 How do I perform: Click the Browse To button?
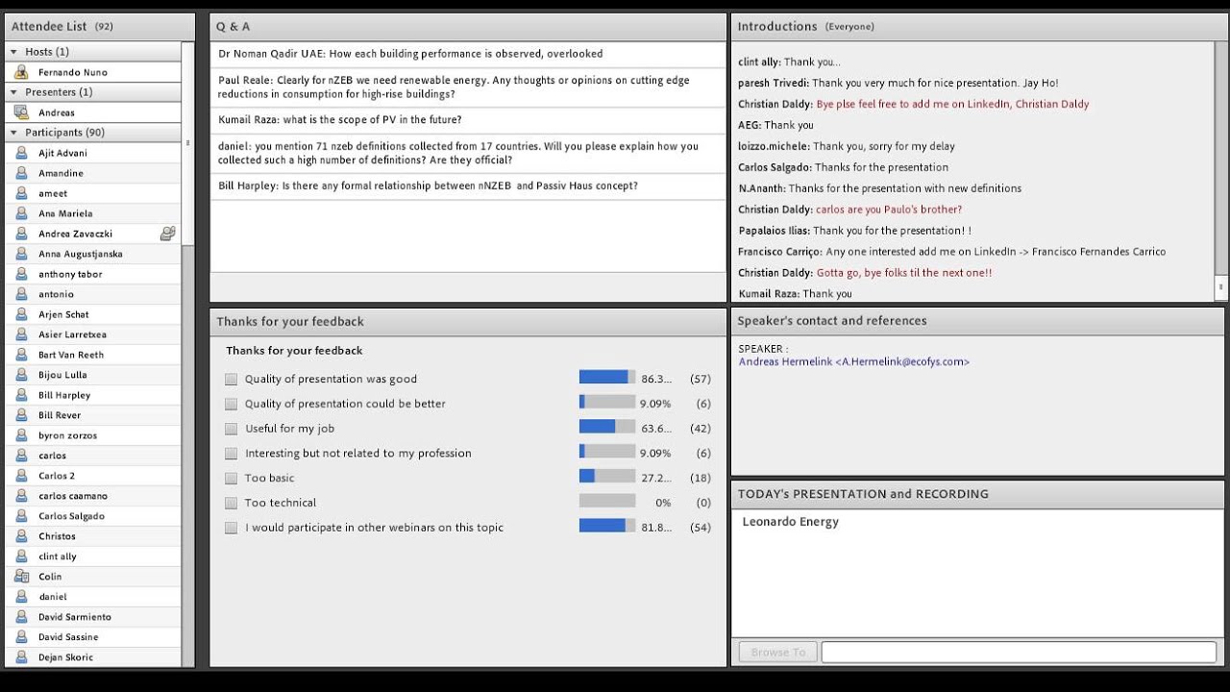click(x=778, y=653)
